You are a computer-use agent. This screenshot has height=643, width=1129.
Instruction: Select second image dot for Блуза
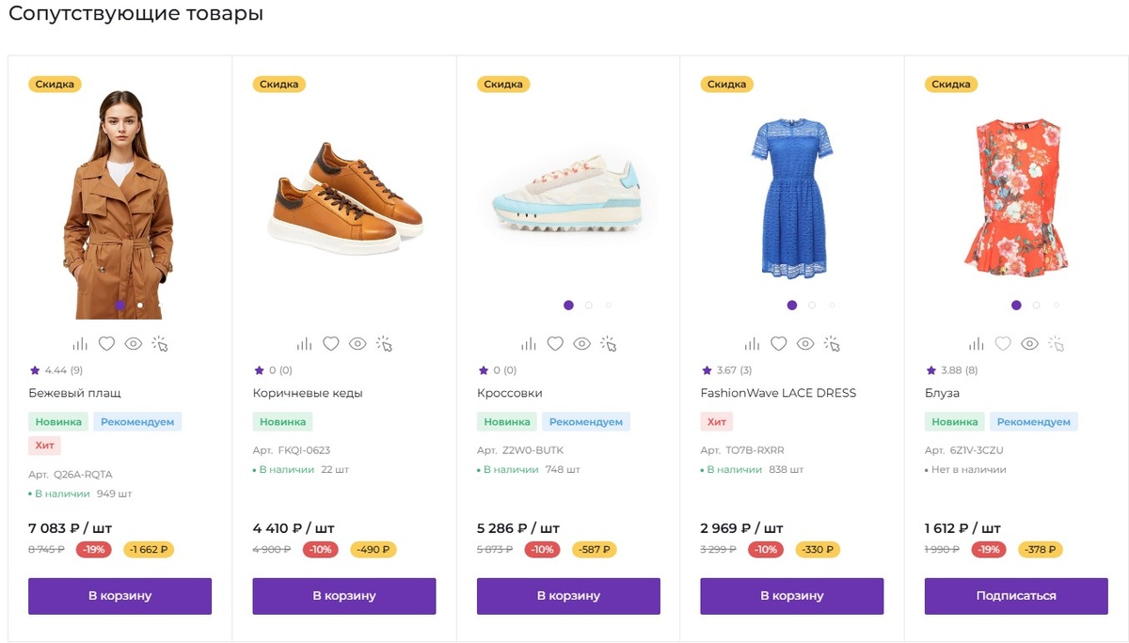click(x=1037, y=306)
